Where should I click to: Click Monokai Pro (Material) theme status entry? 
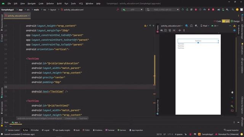[227, 134]
